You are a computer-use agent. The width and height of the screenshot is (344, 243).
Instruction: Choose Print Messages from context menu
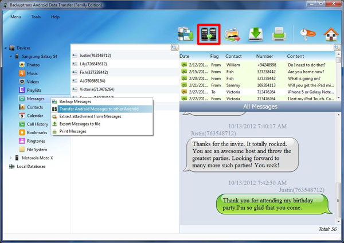[102, 131]
